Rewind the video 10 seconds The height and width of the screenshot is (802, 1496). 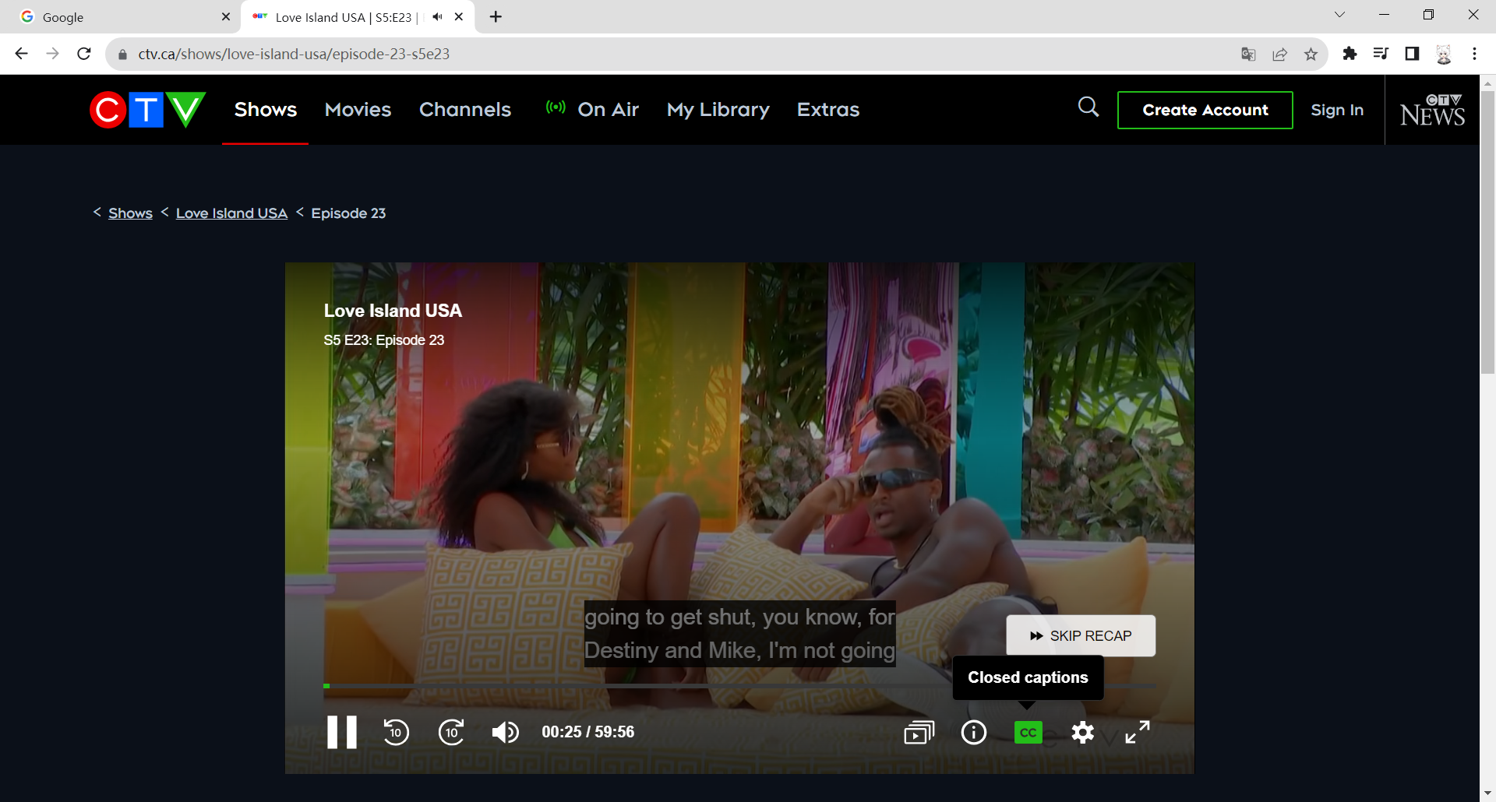pos(396,732)
